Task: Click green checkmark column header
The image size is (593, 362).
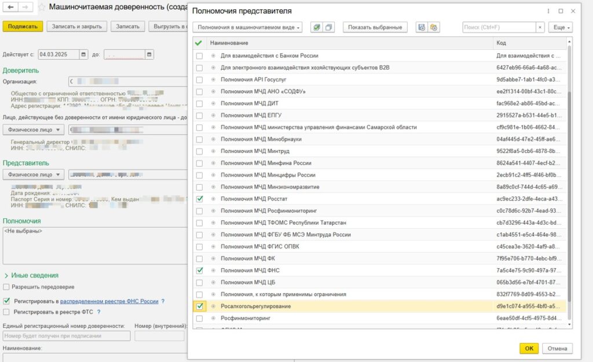Action: (x=199, y=43)
